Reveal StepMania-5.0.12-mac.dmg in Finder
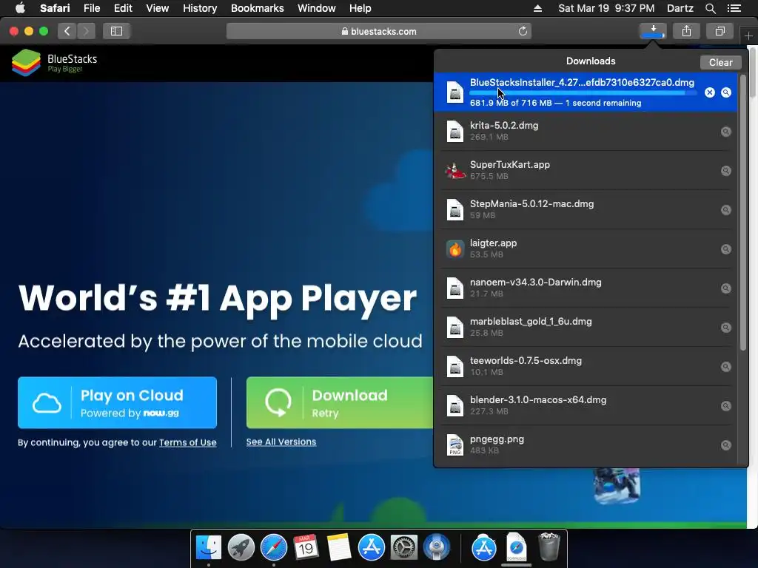This screenshot has width=758, height=568. (x=726, y=209)
